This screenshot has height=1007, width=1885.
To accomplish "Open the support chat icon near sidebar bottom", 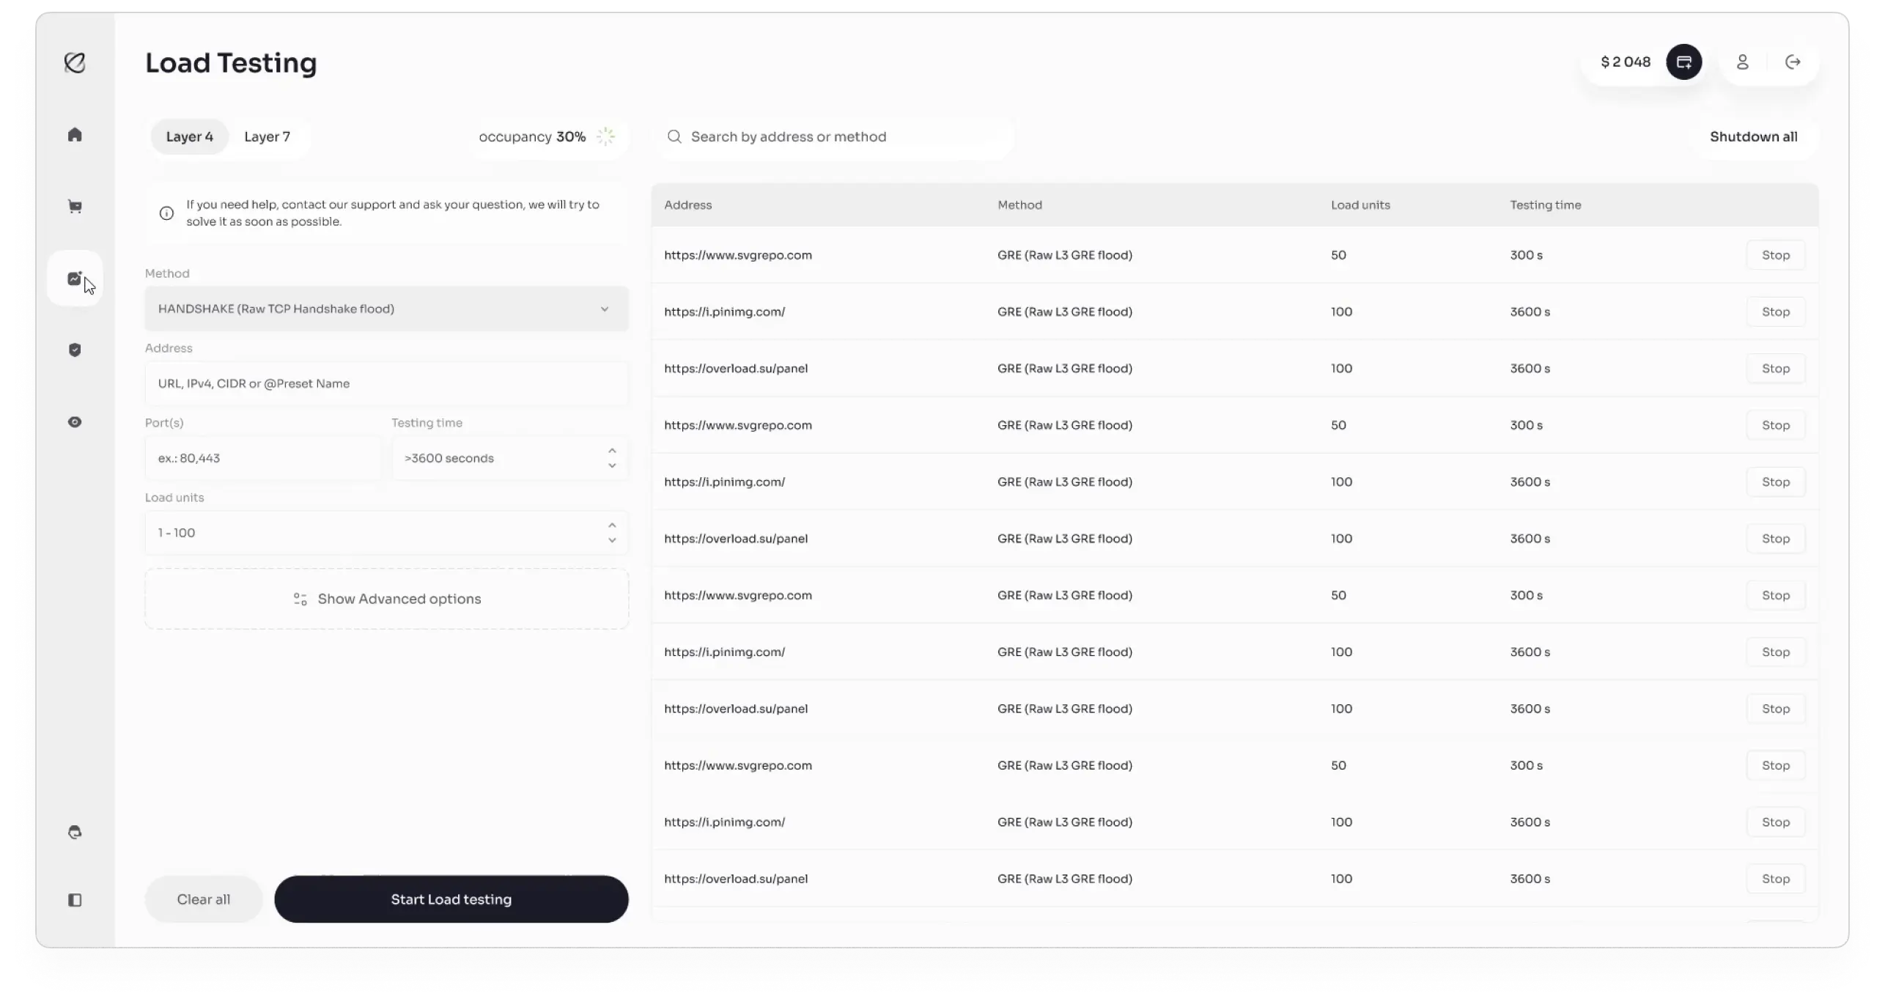I will coord(75,833).
